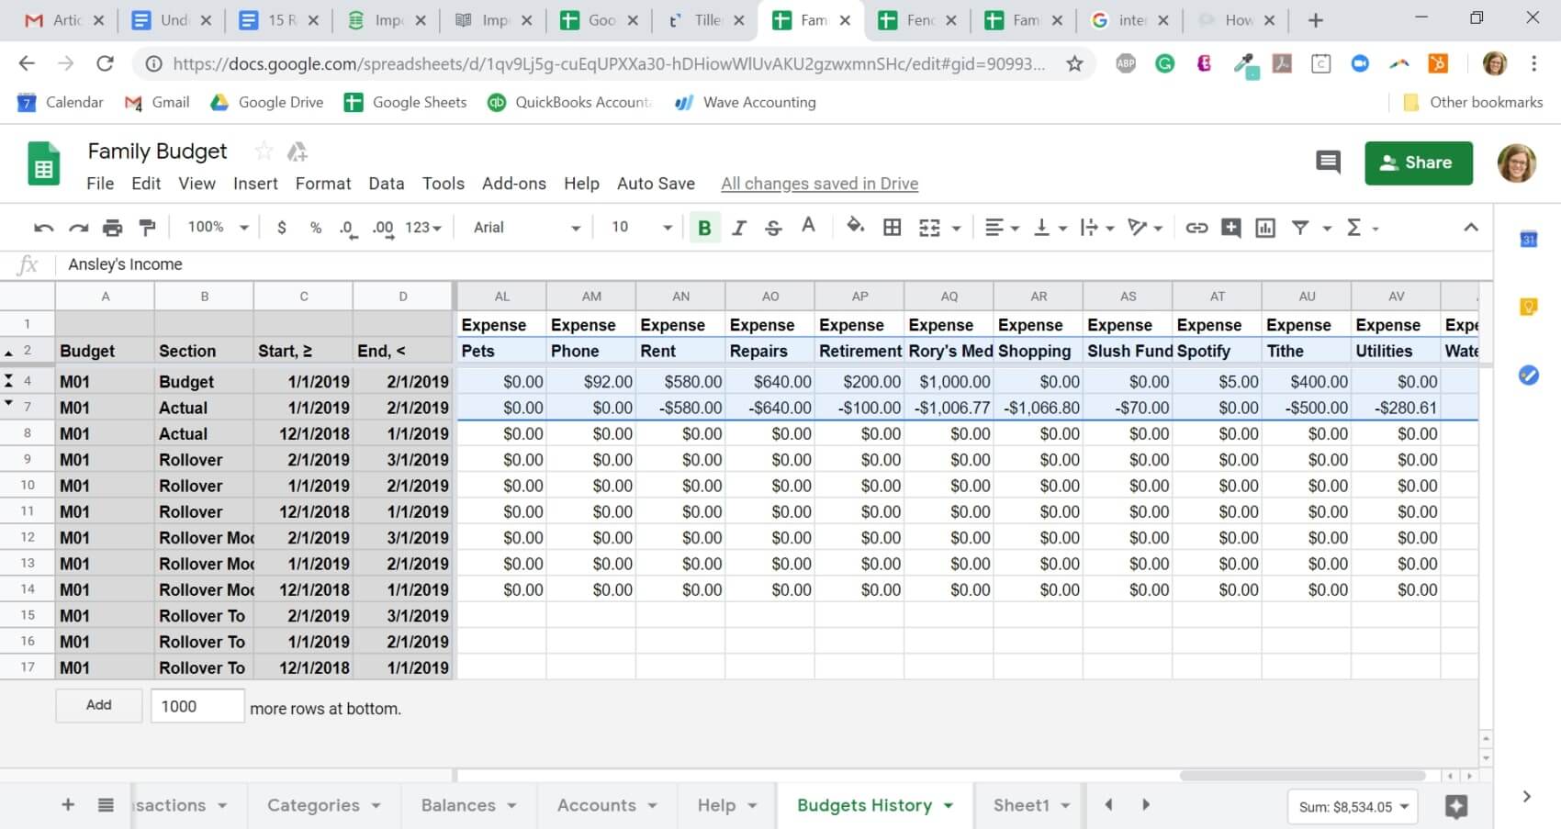Open the Sum $8,534.05 dropdown
This screenshot has width=1561, height=829.
[x=1353, y=807]
